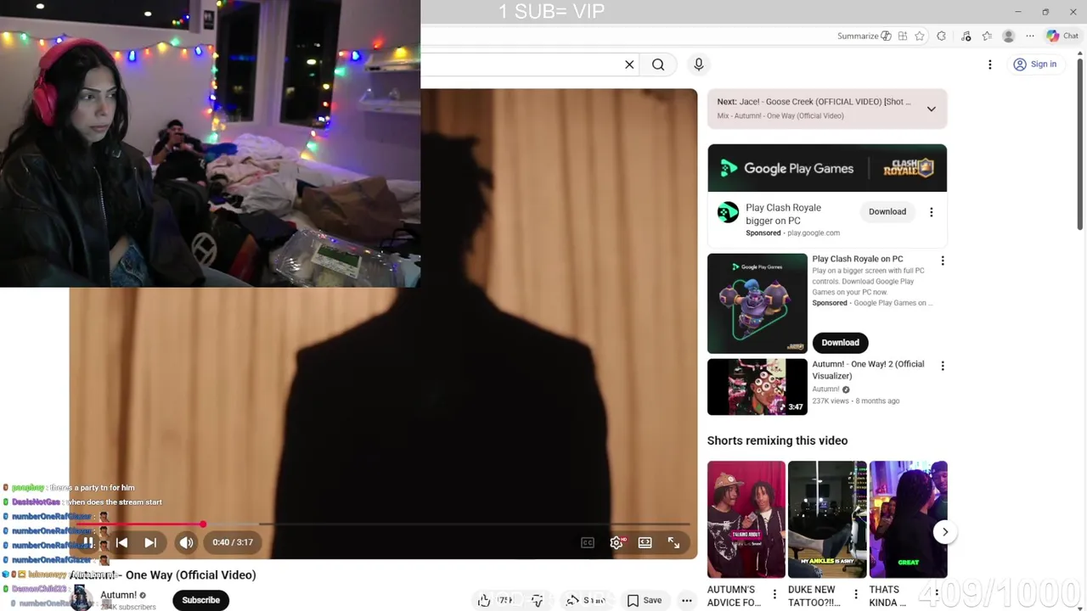Pause the YouTube video
The width and height of the screenshot is (1087, 611).
click(x=87, y=542)
